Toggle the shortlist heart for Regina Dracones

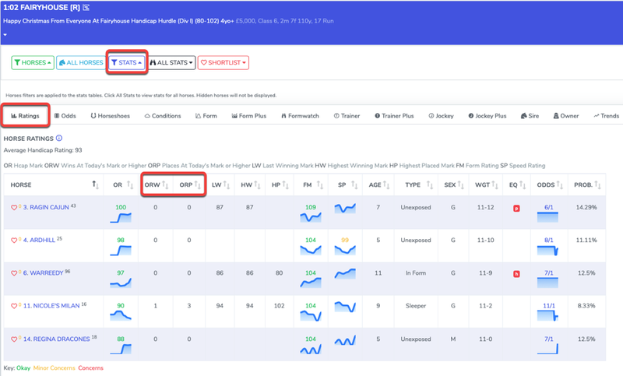[13, 339]
